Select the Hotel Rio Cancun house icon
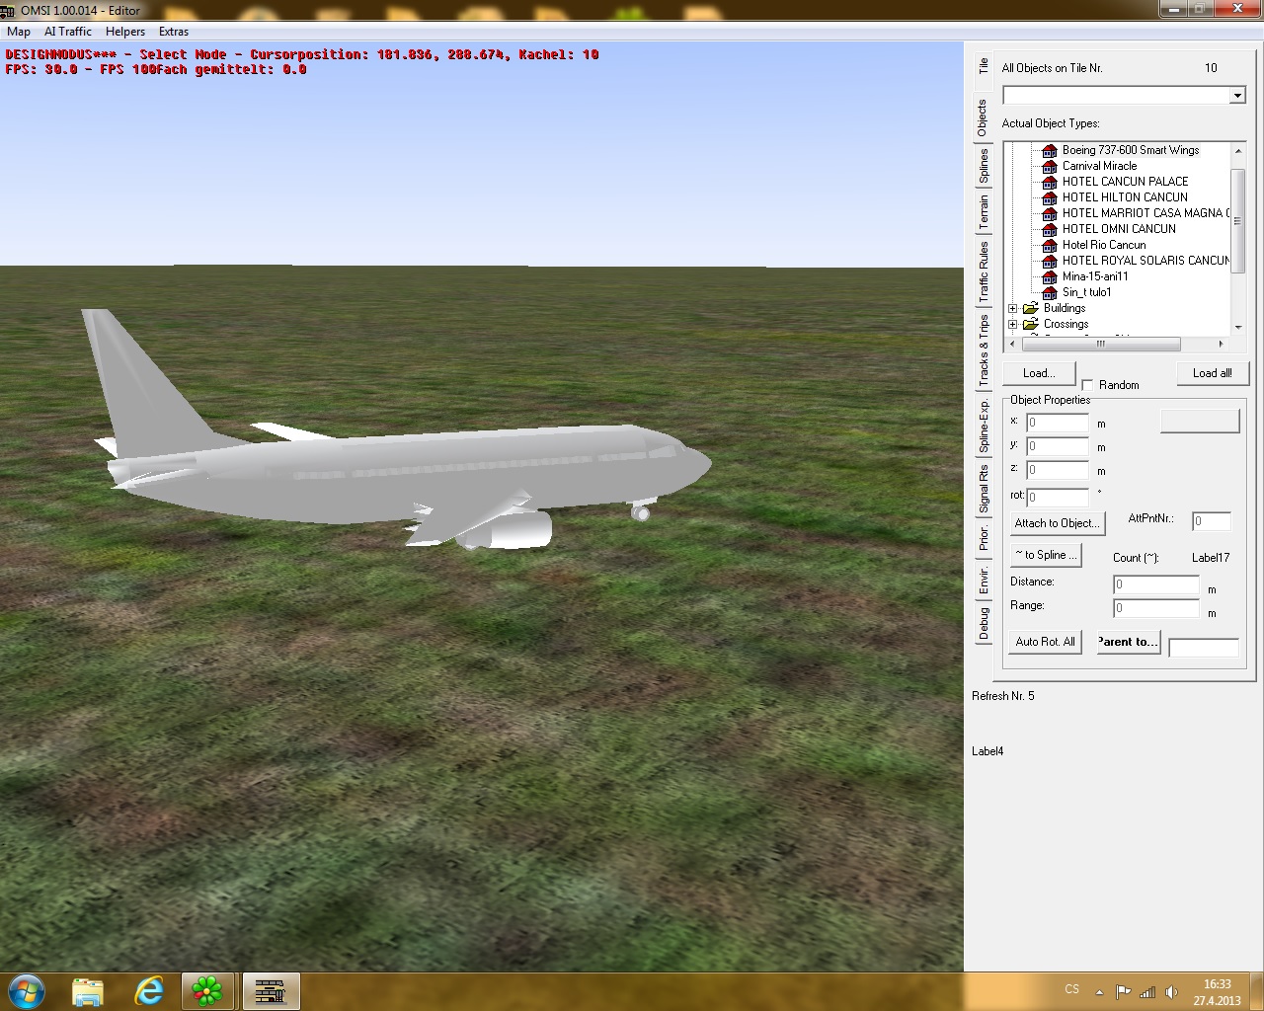The image size is (1264, 1011). 1050,245
